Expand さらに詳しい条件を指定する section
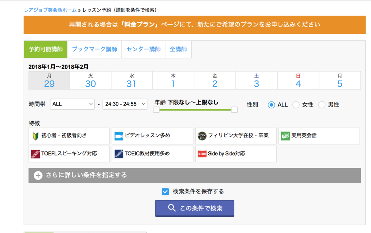Image resolution: width=371 pixels, height=233 pixels. pos(195,175)
